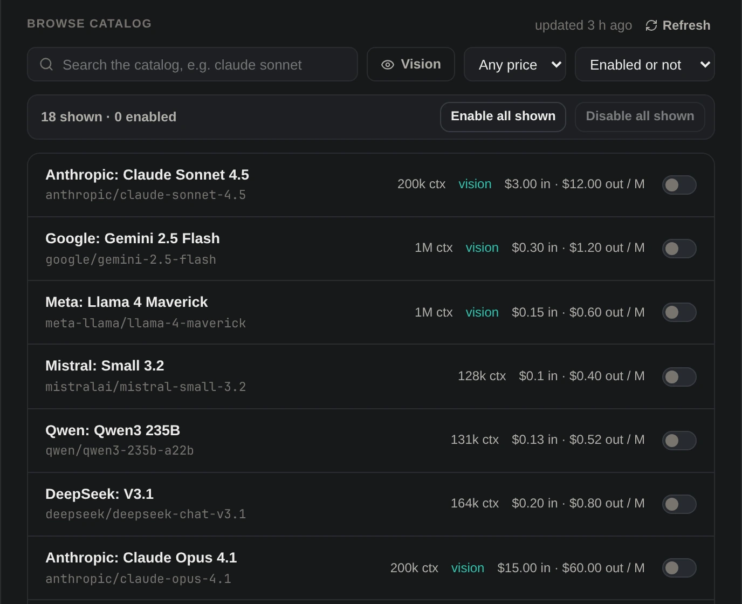742x604 pixels.
Task: Click the eye icon in Vision filter
Action: [x=388, y=65]
